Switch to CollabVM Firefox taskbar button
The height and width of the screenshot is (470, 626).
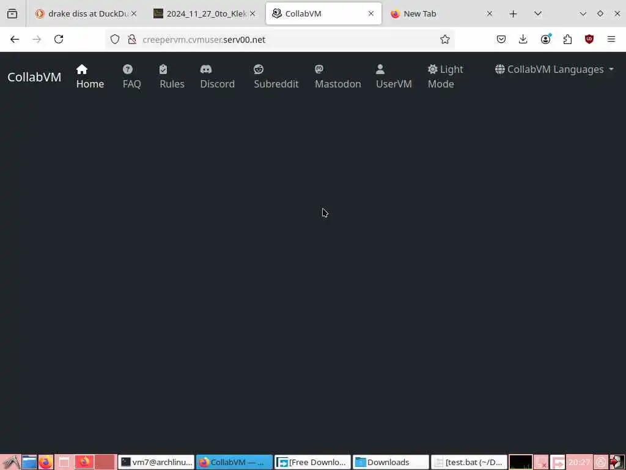click(234, 463)
